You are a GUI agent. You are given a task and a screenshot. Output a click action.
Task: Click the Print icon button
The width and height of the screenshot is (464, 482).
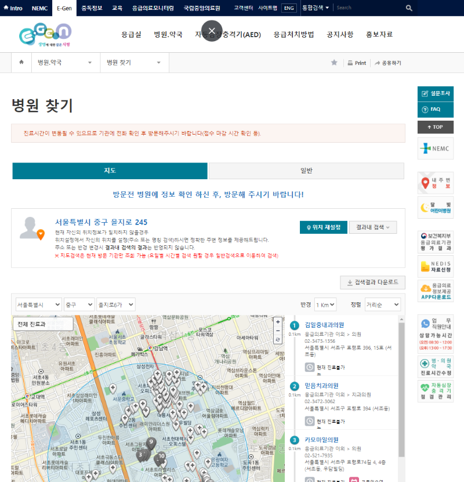[357, 63]
